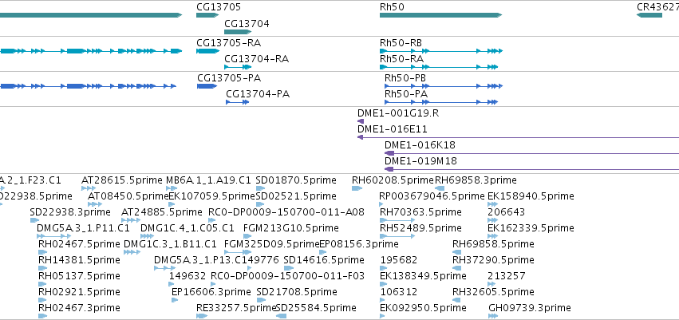The image size is (679, 320).
Task: Open EST SD14616.5prime
Action: click(x=288, y=268)
